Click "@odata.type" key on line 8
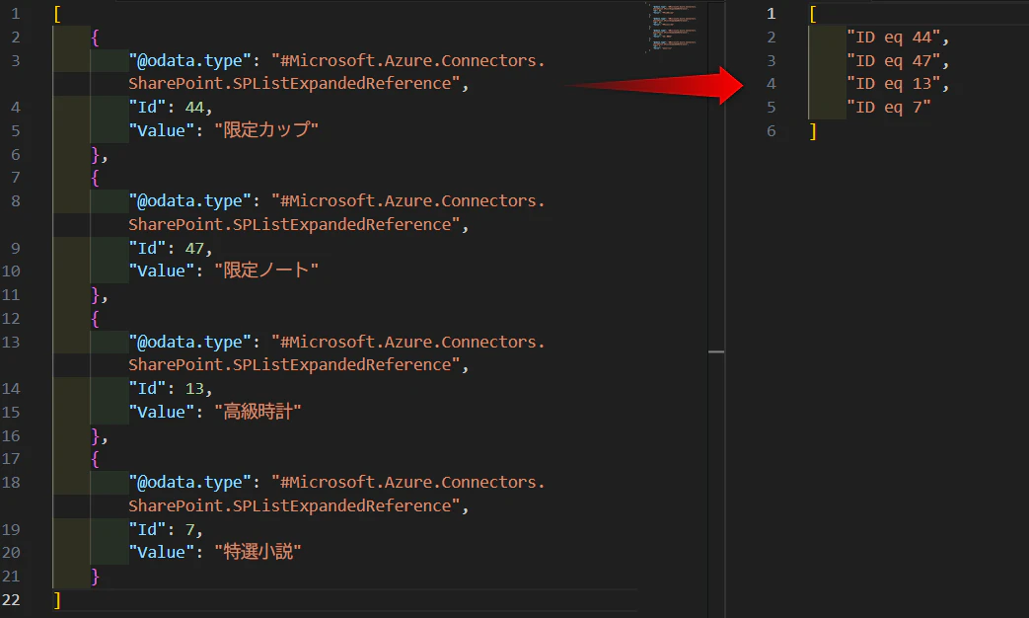 pos(190,201)
